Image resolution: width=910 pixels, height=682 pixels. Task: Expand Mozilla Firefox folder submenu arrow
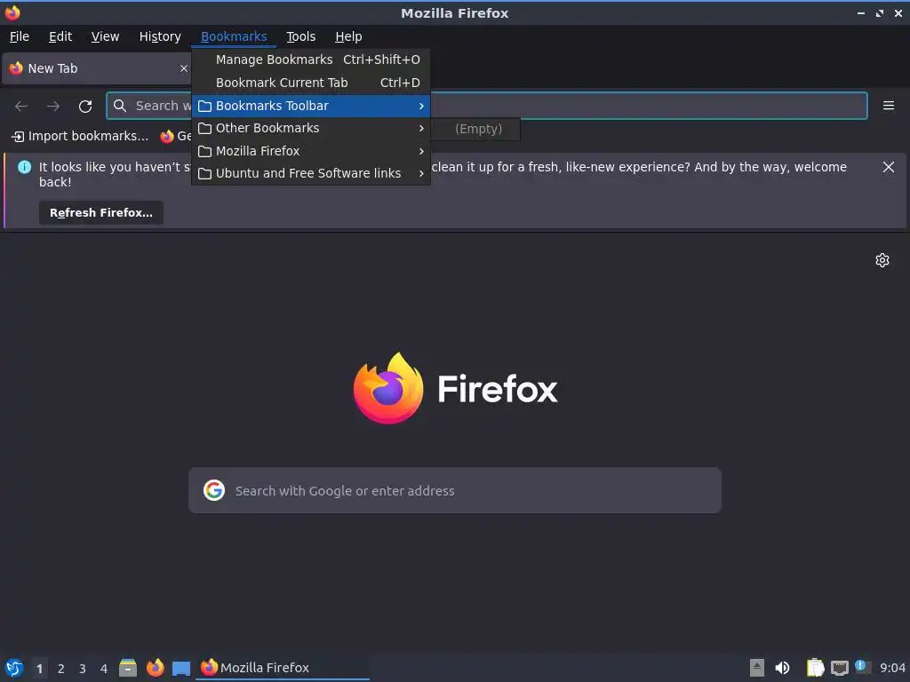pos(421,151)
